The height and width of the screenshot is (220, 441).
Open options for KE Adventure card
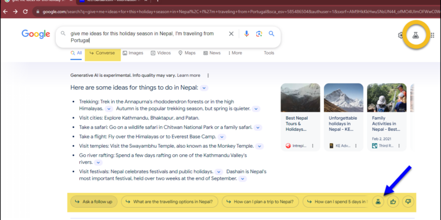pos(356,145)
